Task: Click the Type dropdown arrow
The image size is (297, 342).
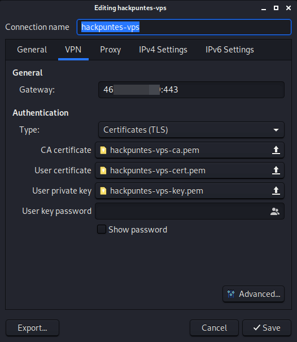Action: click(276, 130)
